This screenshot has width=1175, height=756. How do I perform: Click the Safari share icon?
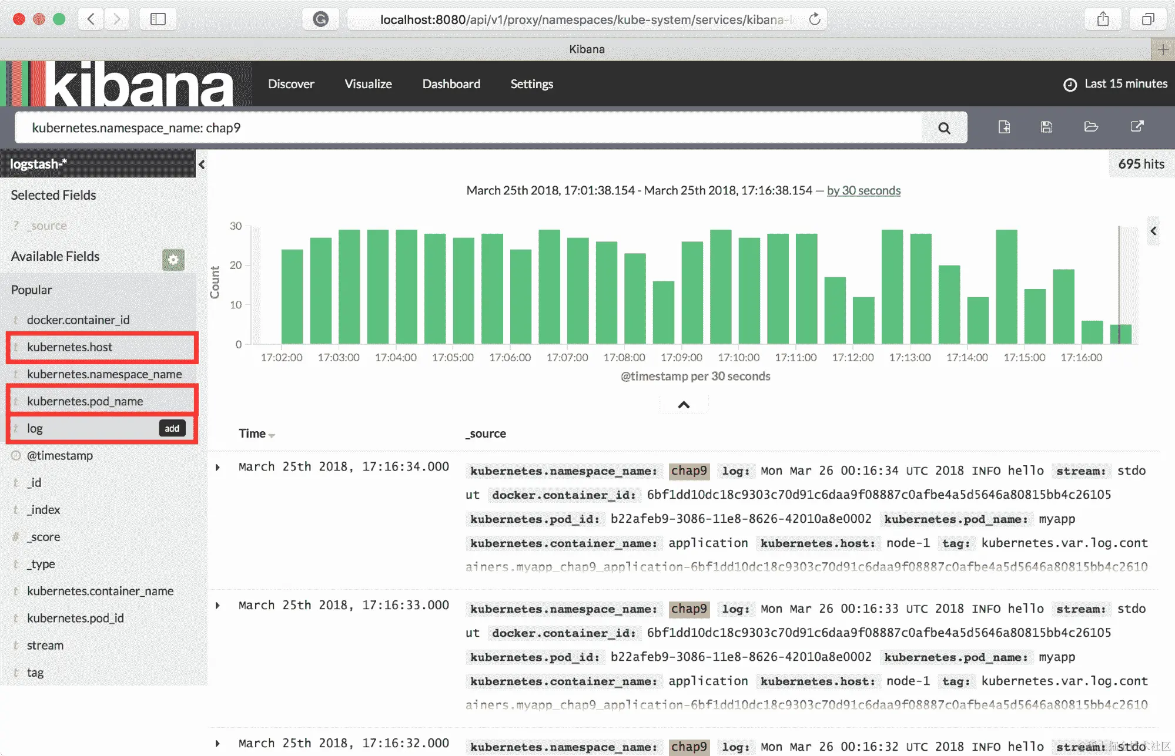[x=1103, y=19]
